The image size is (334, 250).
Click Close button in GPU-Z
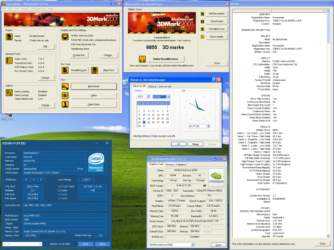point(218,245)
